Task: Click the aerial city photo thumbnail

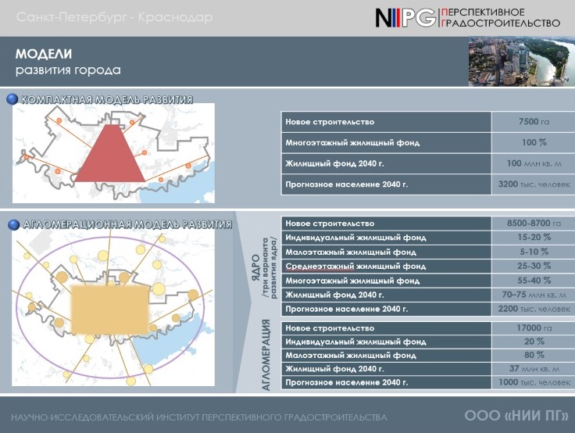Action: 521,61
